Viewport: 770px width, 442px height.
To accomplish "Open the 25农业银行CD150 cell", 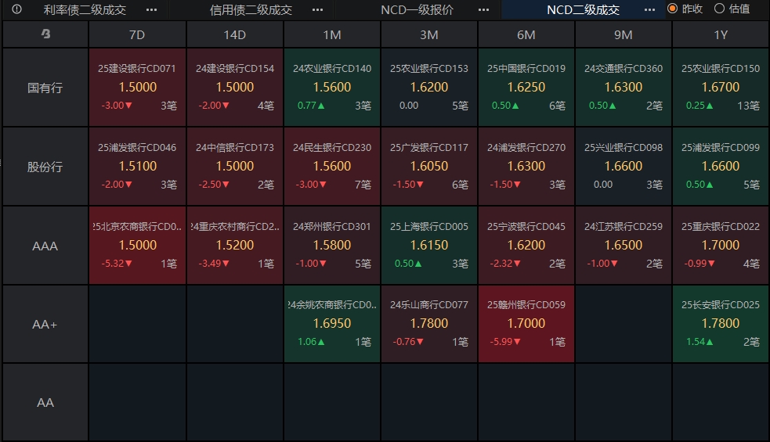I will 721,88.
